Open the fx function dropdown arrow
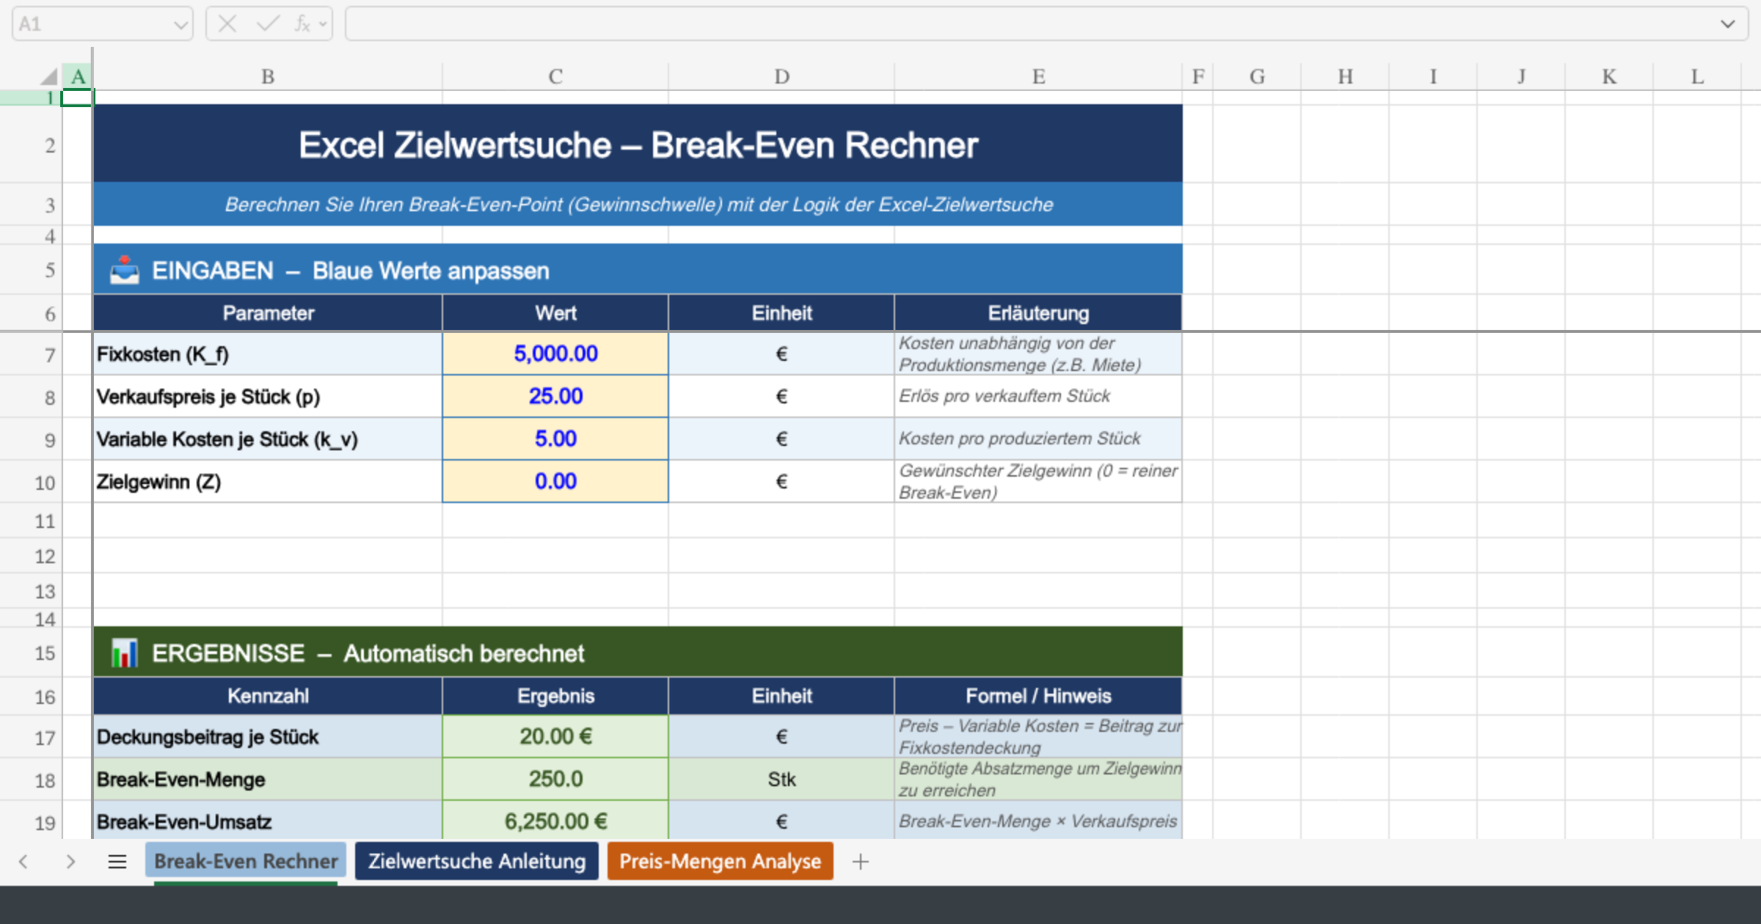 tap(323, 24)
